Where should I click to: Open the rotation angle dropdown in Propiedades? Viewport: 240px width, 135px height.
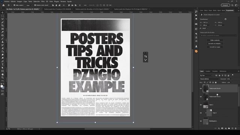click(207, 28)
